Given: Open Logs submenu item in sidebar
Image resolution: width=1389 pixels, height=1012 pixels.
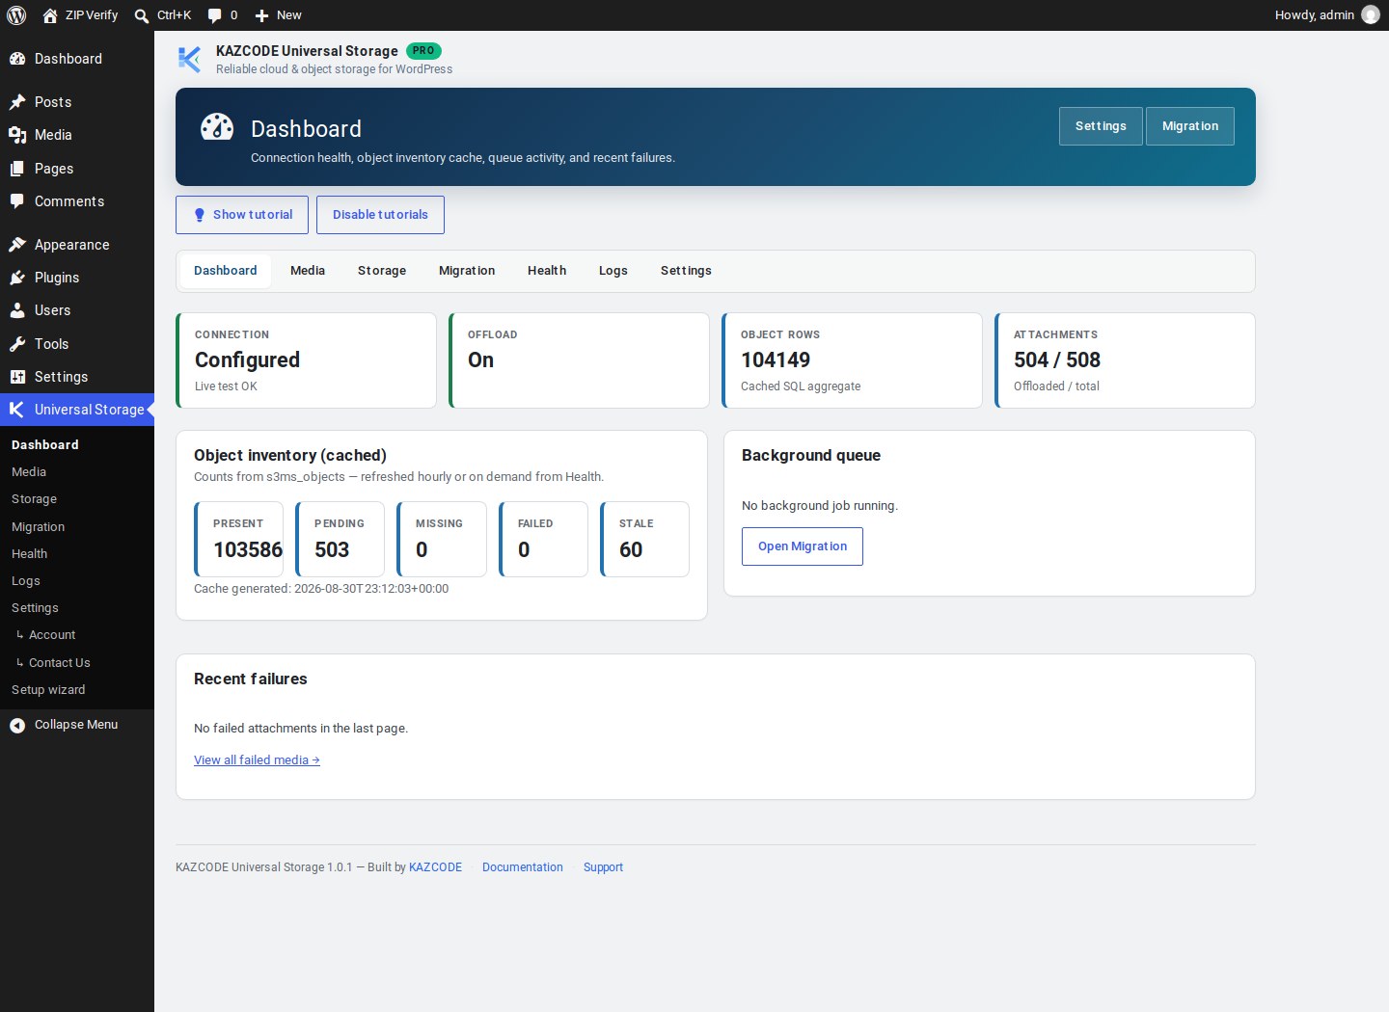Looking at the screenshot, I should coord(77,581).
